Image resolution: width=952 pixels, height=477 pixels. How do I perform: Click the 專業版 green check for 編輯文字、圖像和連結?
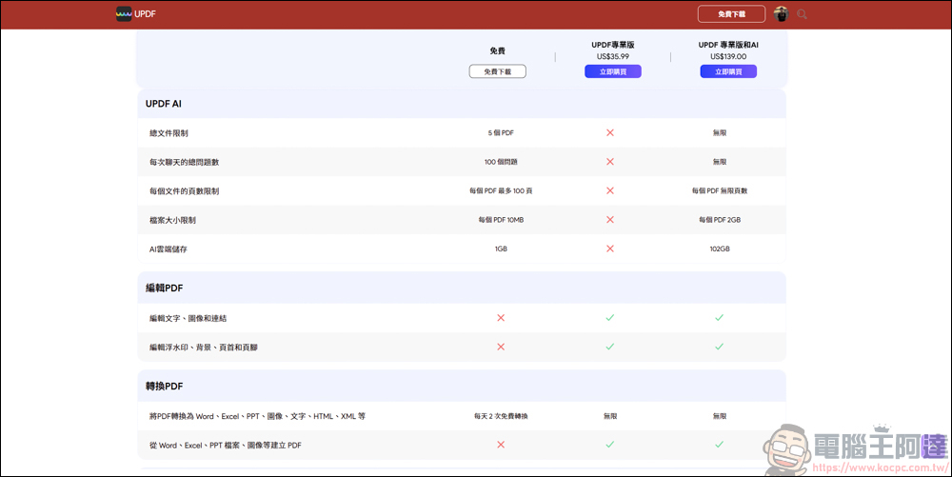pyautogui.click(x=610, y=317)
